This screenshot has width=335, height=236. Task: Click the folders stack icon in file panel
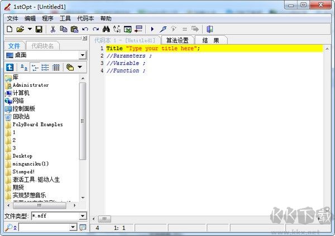[70, 68]
